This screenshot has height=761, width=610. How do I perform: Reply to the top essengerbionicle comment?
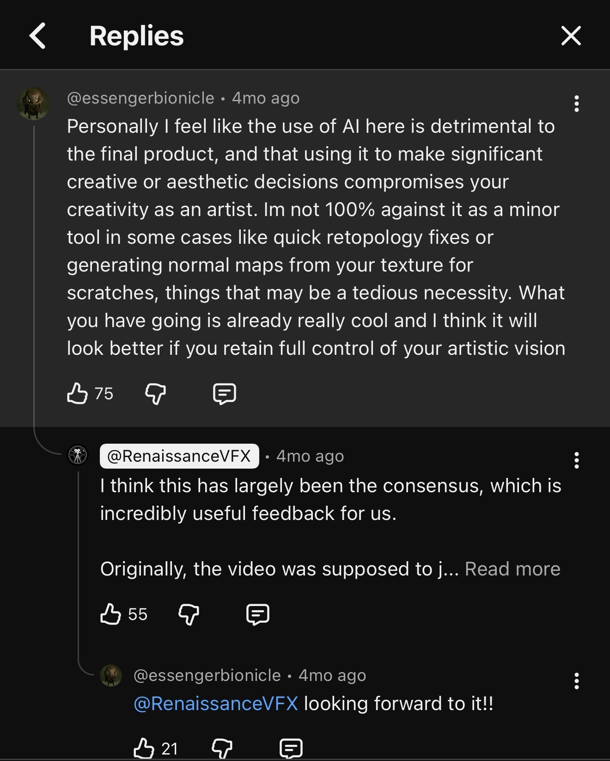pyautogui.click(x=225, y=394)
